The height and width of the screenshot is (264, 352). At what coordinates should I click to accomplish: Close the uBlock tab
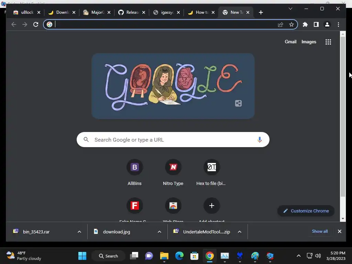tap(39, 12)
